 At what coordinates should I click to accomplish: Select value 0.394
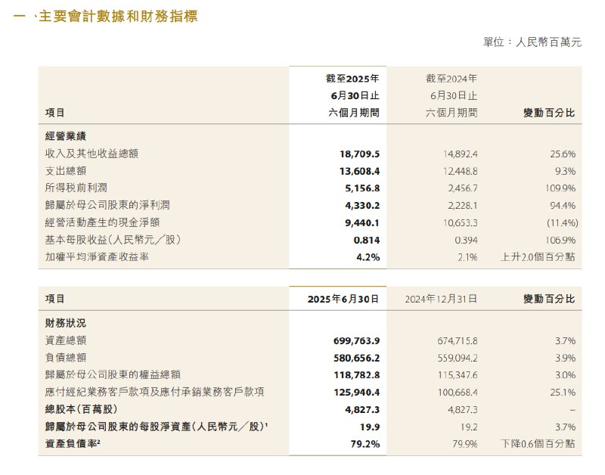[x=466, y=240]
